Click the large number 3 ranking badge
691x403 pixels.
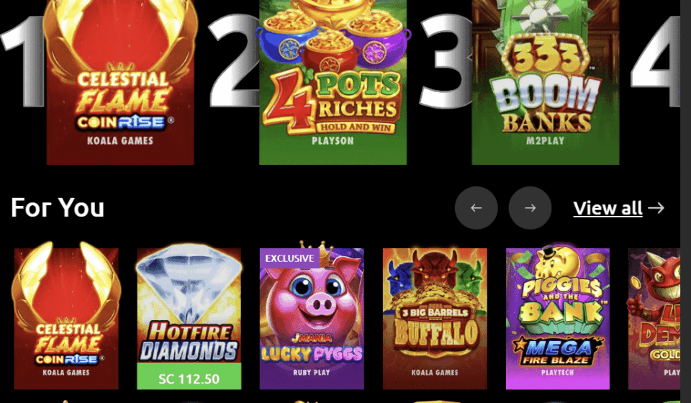point(445,60)
